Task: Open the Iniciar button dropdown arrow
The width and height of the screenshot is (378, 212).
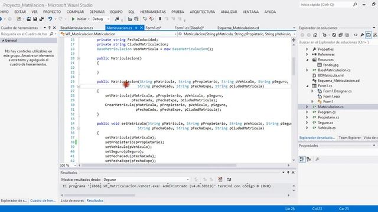Action: (89, 19)
